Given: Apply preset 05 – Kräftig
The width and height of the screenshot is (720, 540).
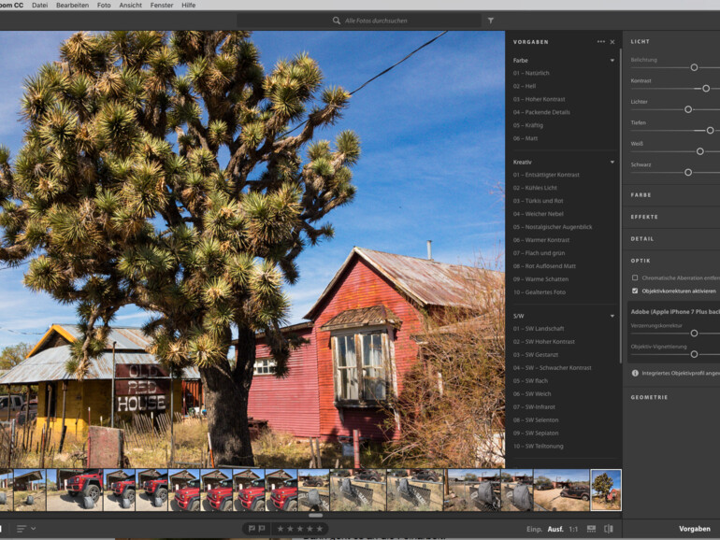Looking at the screenshot, I should [x=528, y=125].
